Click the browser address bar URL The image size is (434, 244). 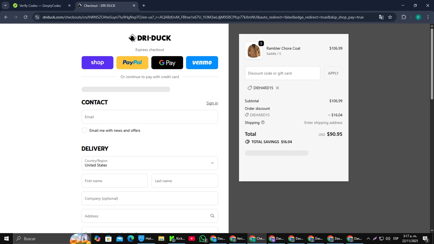tap(203, 17)
